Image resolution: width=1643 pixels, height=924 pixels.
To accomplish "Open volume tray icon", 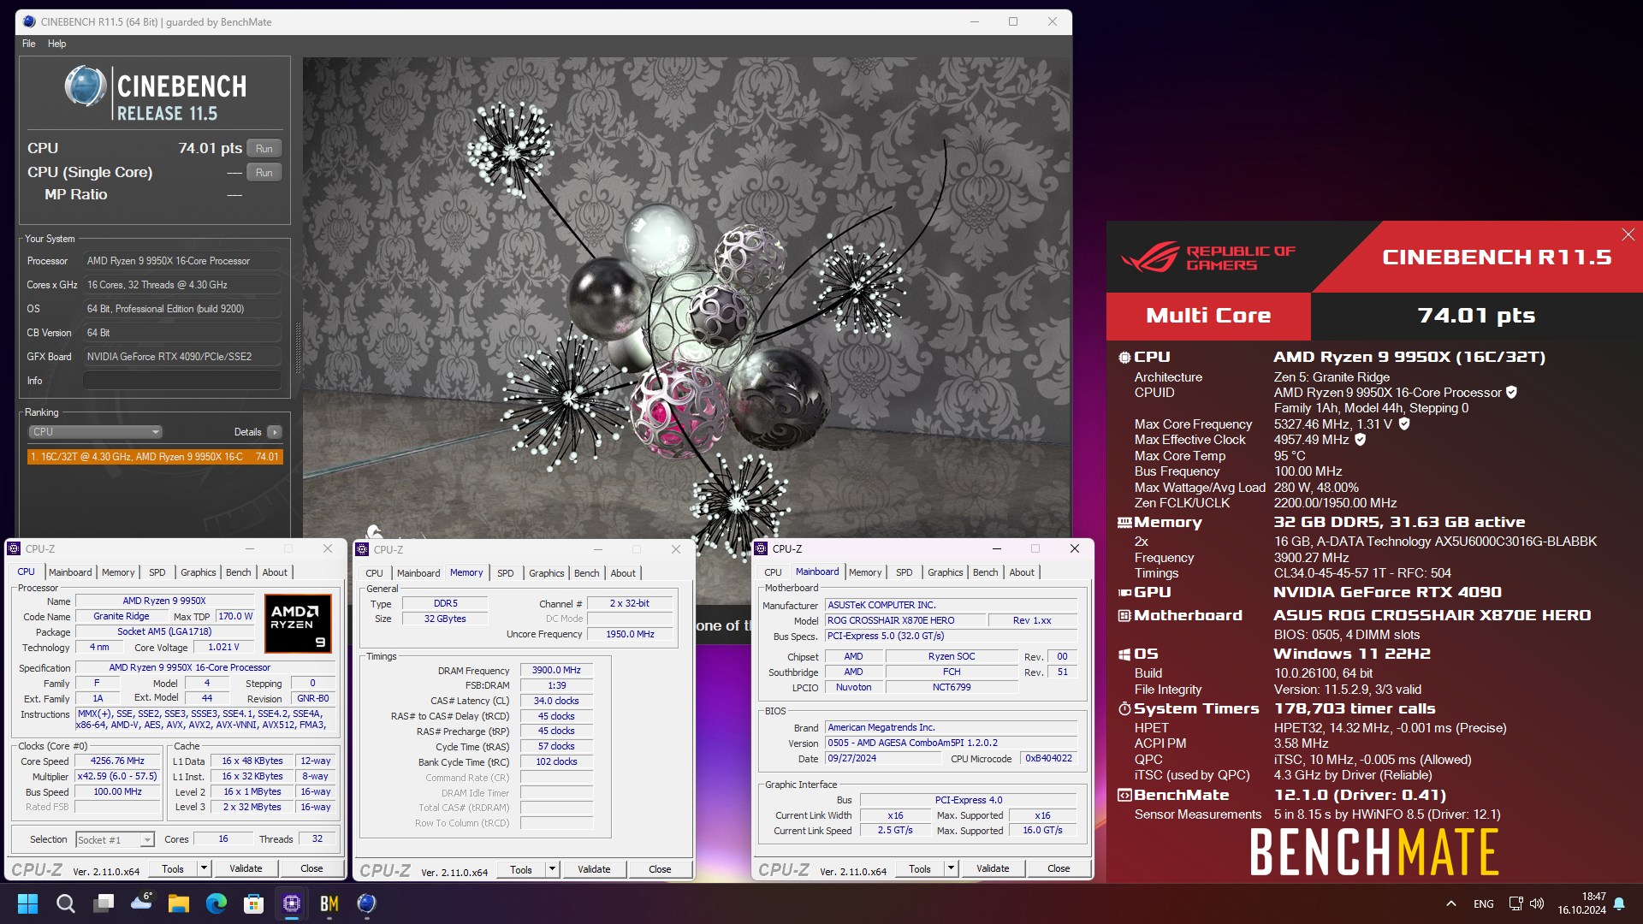I will tap(1537, 903).
